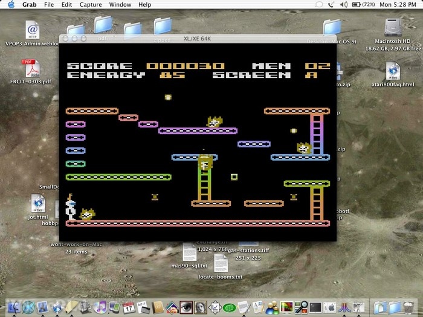423x317 pixels.
Task: Open the File menu
Action: pos(49,5)
